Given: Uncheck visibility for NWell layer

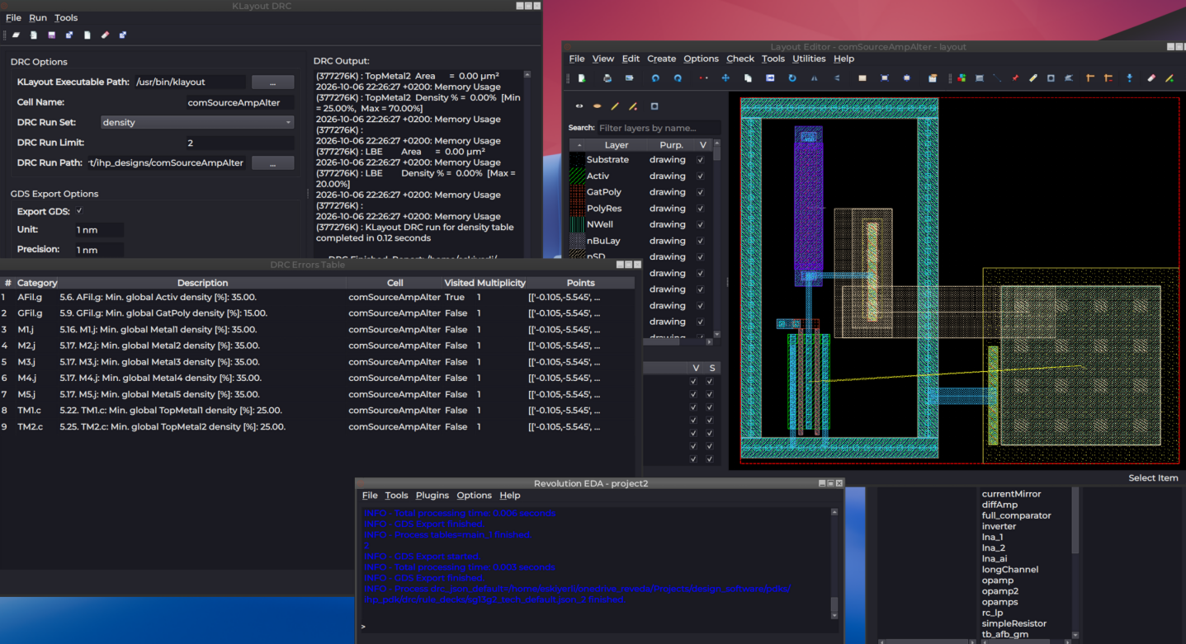Looking at the screenshot, I should 701,224.
